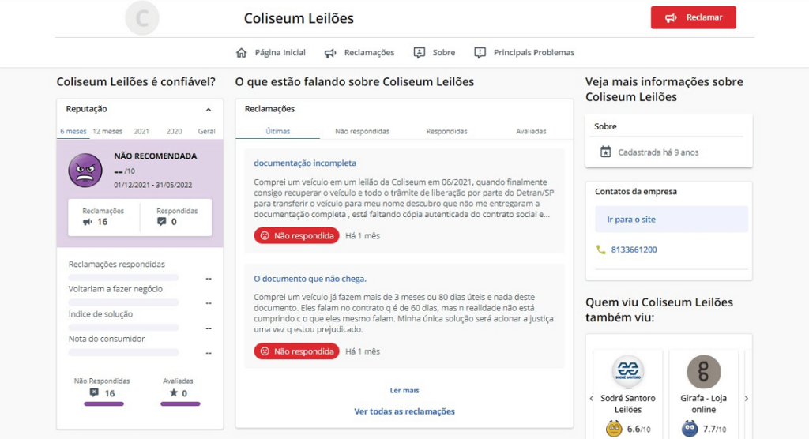Click the Sobre navigation icon
This screenshot has width=809, height=439.
point(419,53)
